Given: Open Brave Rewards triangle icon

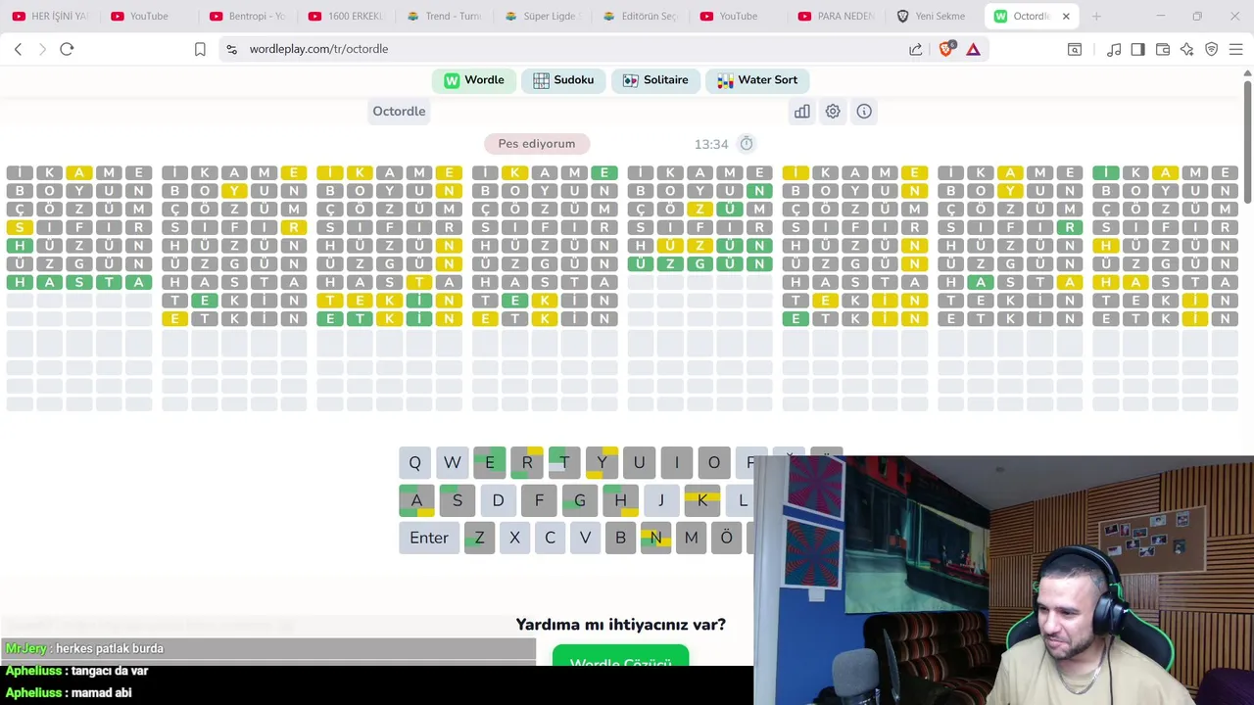Looking at the screenshot, I should (x=973, y=49).
